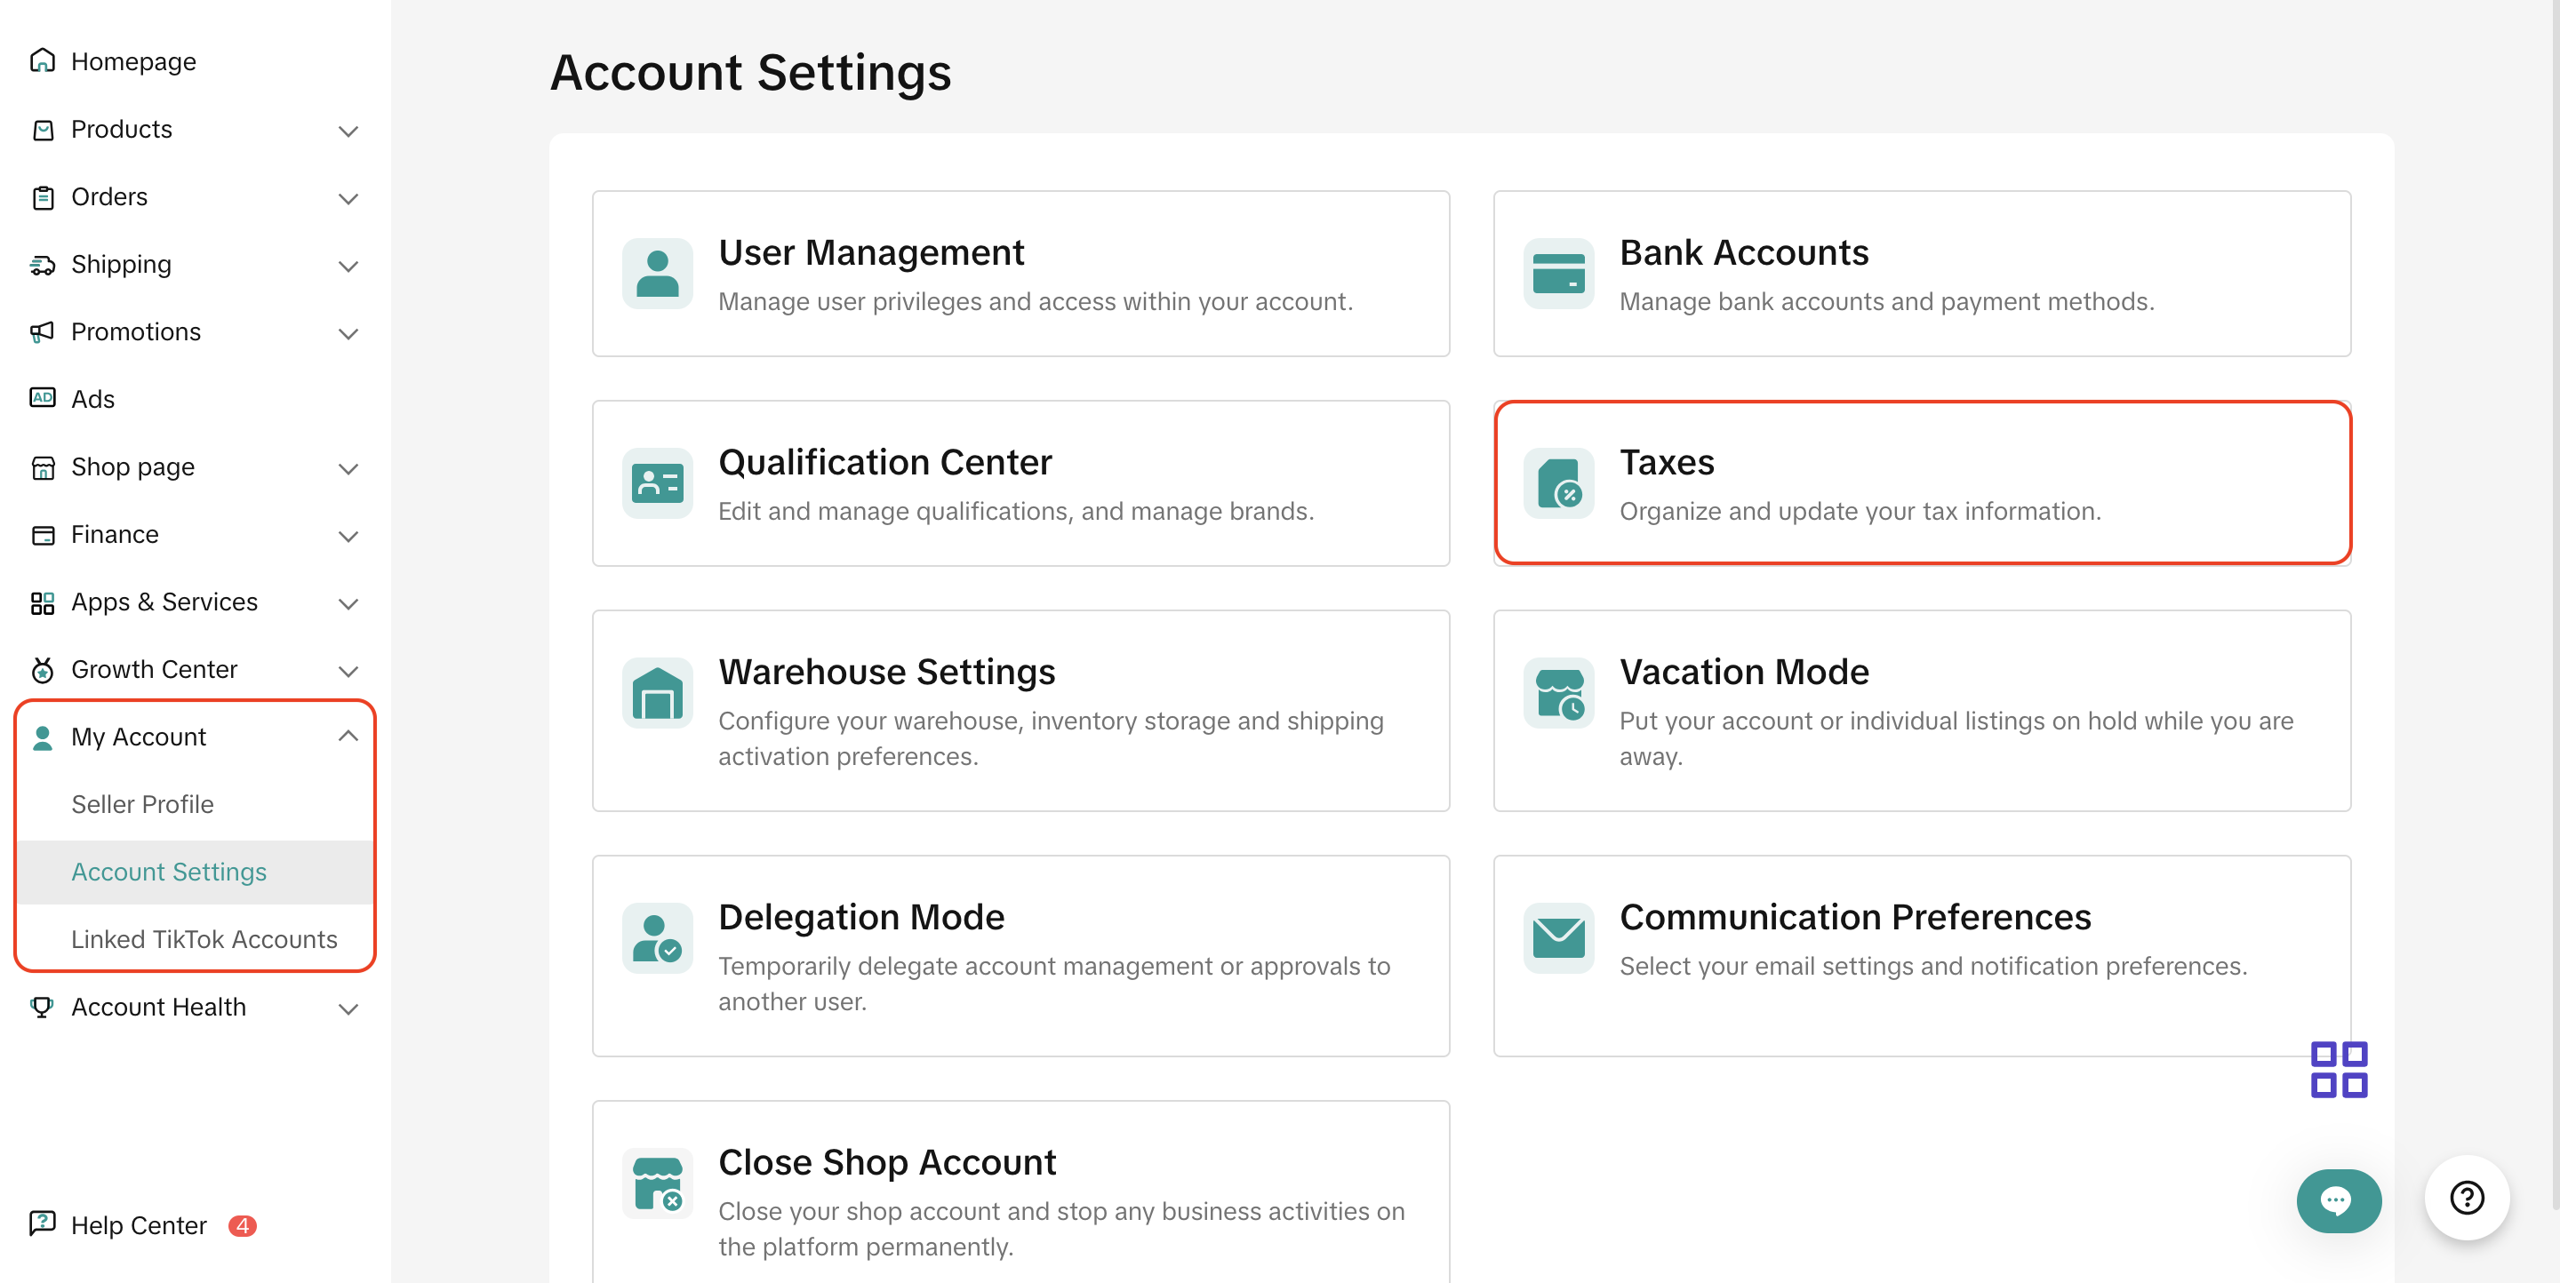This screenshot has width=2560, height=1283.
Task: Click the Homepage house icon
Action: 42,61
